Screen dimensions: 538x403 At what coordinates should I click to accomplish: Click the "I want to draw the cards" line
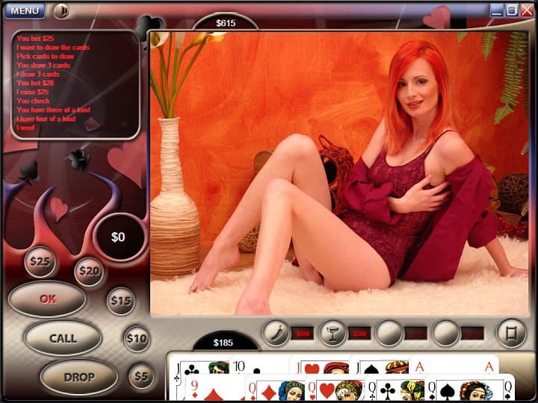pyautogui.click(x=53, y=47)
